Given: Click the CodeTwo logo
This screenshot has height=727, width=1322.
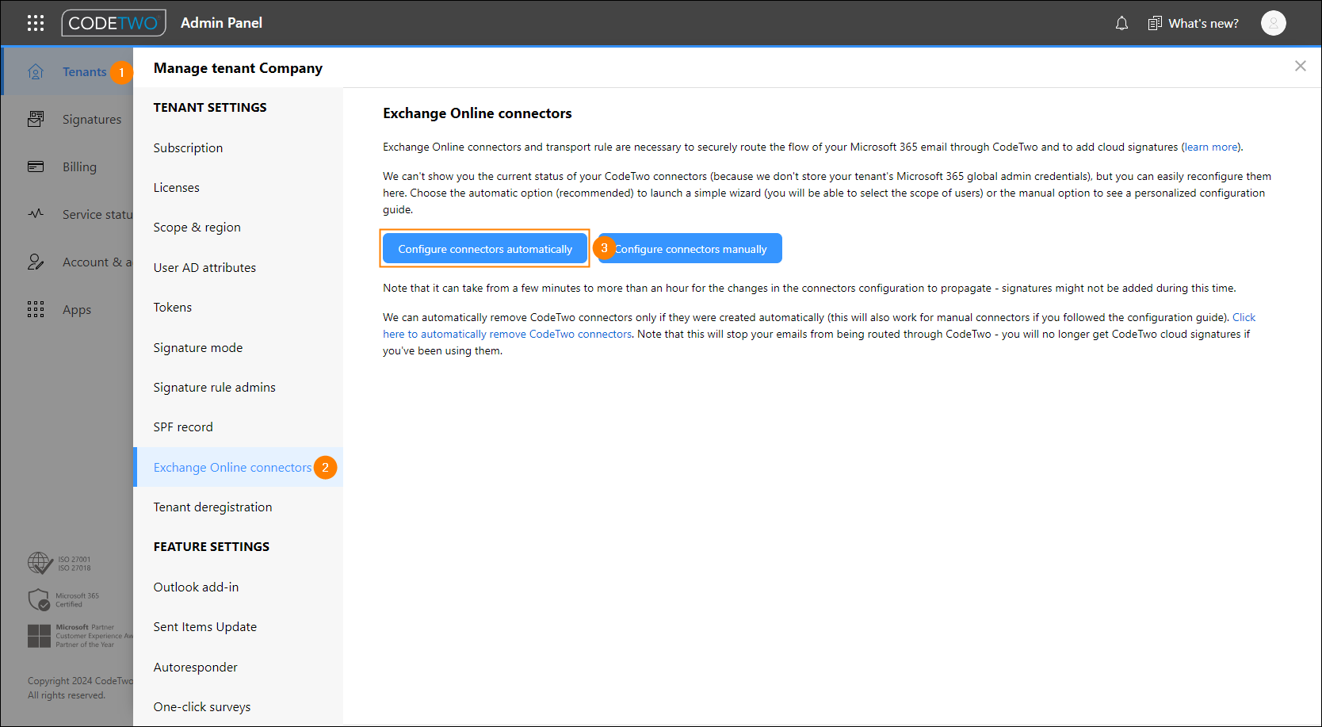Looking at the screenshot, I should [x=114, y=23].
